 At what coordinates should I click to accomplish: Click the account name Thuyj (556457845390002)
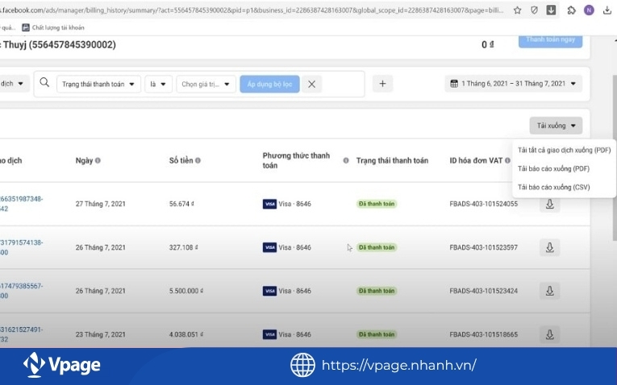(59, 45)
